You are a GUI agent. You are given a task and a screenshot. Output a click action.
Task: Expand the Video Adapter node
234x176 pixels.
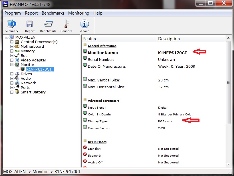12,60
